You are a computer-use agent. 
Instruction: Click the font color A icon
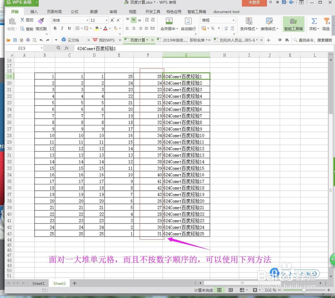105,28
